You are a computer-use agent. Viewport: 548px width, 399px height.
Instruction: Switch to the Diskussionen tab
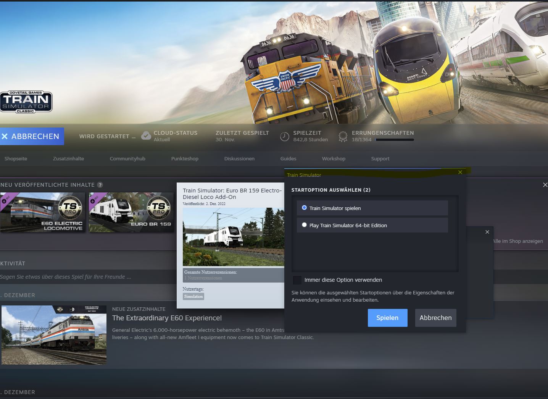[239, 158]
